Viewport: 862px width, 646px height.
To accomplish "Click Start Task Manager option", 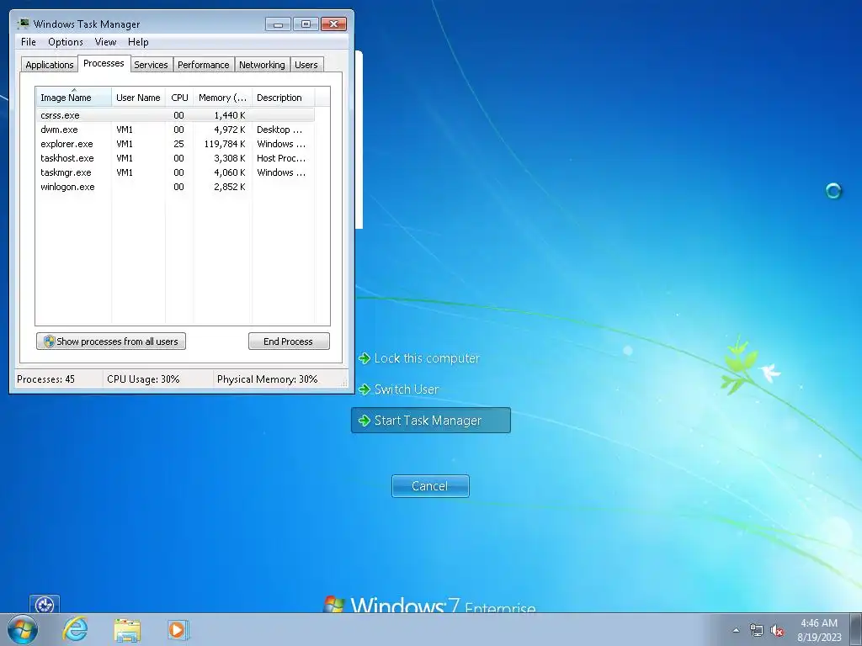I will point(430,421).
